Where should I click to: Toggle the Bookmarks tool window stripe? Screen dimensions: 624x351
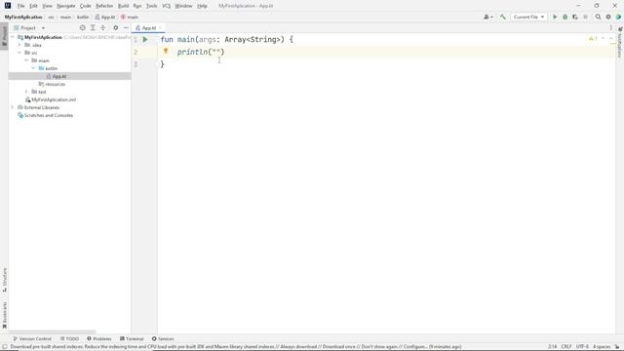click(x=4, y=315)
